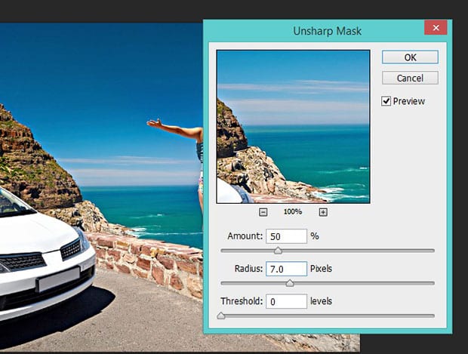The width and height of the screenshot is (468, 354).
Task: Toggle the Preview checkbox
Action: pos(386,101)
